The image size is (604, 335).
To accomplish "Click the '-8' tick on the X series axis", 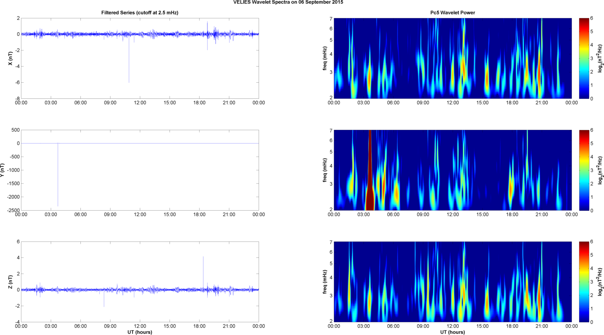I will (17, 99).
